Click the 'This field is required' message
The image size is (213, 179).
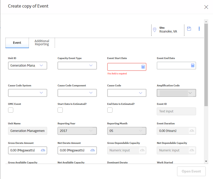point(117,74)
